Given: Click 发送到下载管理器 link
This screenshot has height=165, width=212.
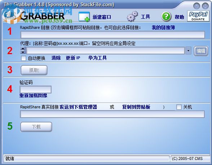Looking at the screenshot, I should coord(78,107).
